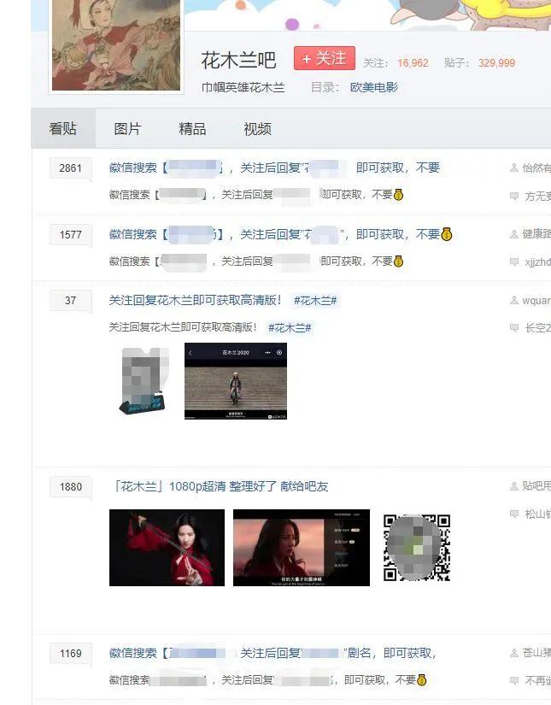Image resolution: width=551 pixels, height=705 pixels.
Task: Switch to the 图片 tab
Action: coord(127,128)
